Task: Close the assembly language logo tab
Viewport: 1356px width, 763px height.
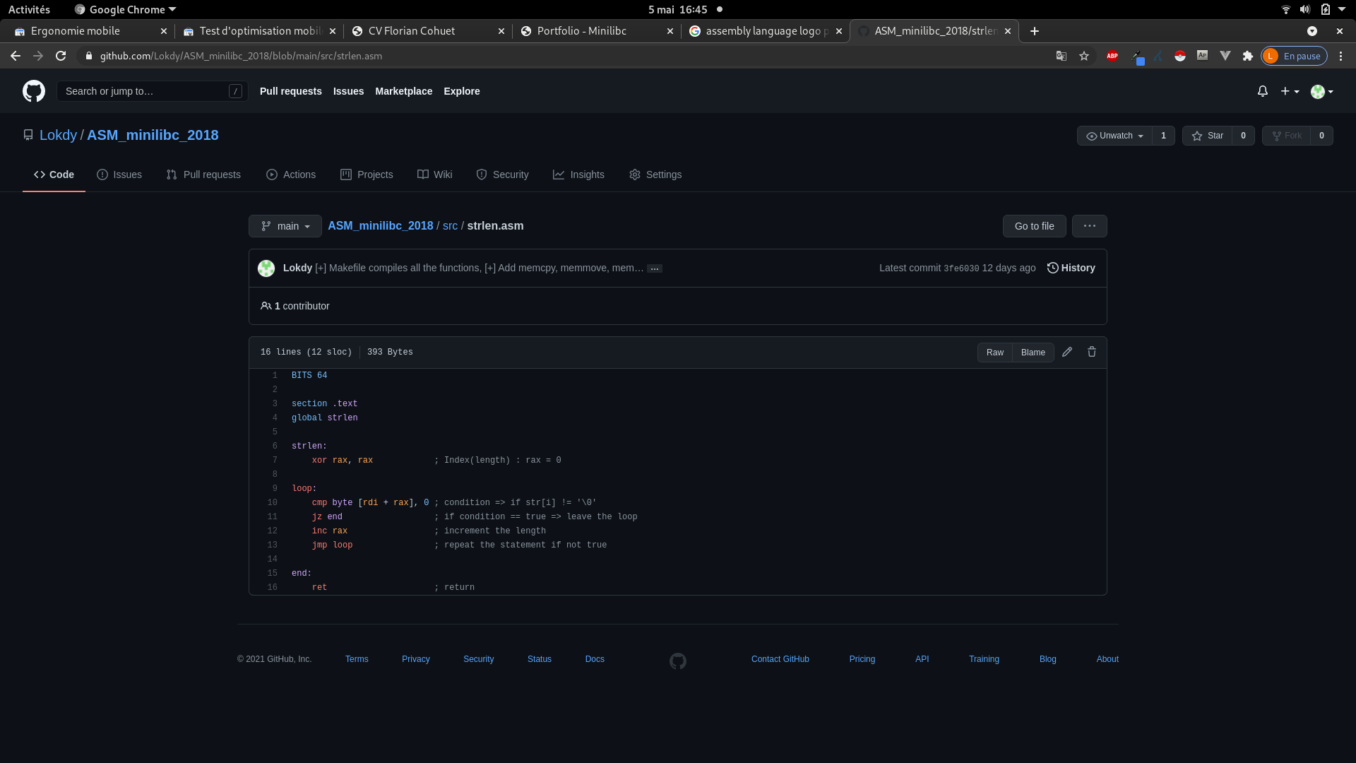Action: (839, 31)
